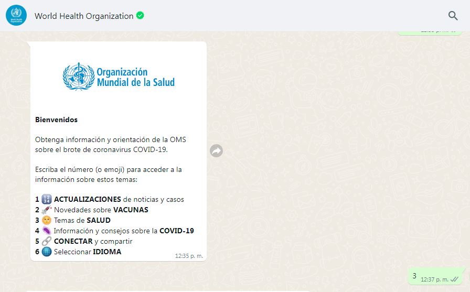Click the double check marks on sent message
The image size is (470, 292).
454,279
